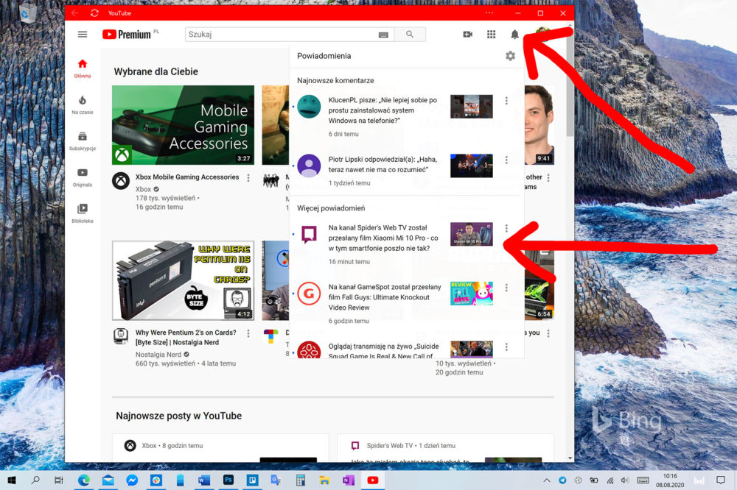Open options for Spider's Web TV notification
Screen dimensions: 737x490
(x=506, y=228)
